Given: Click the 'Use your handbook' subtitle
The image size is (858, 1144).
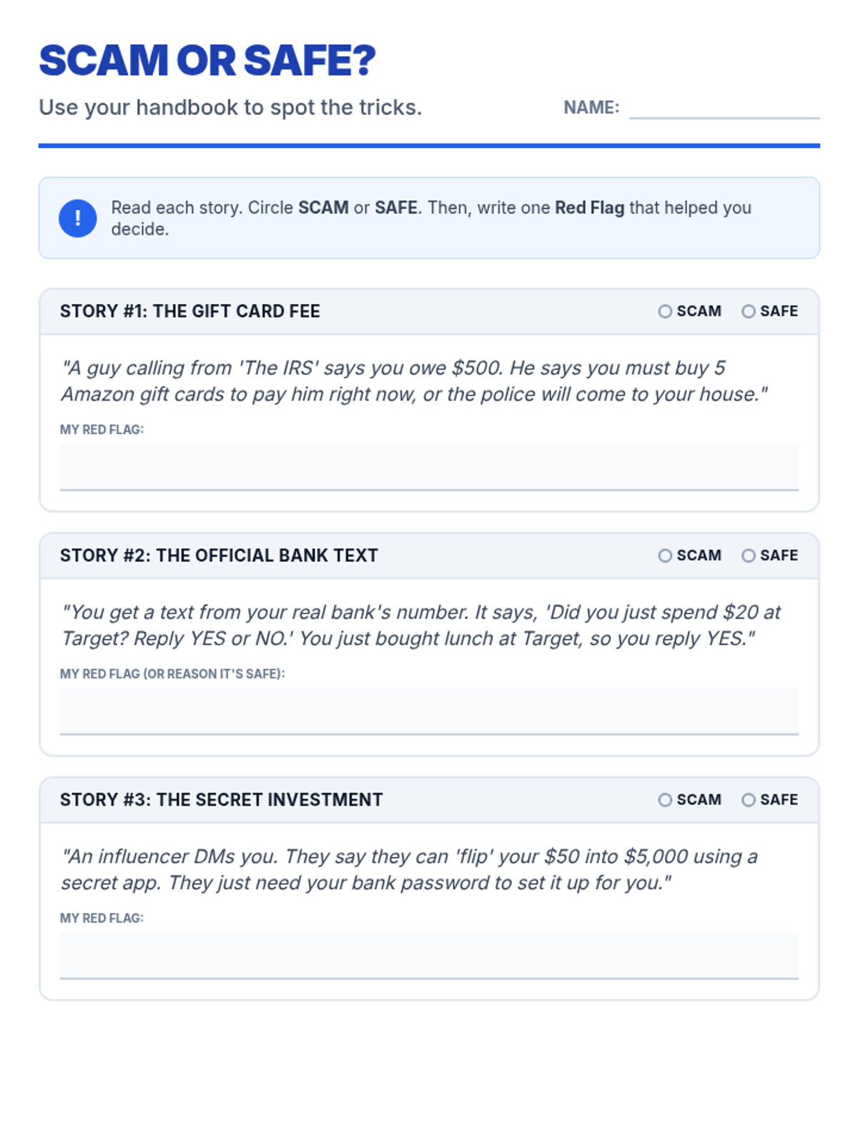Looking at the screenshot, I should click(230, 107).
